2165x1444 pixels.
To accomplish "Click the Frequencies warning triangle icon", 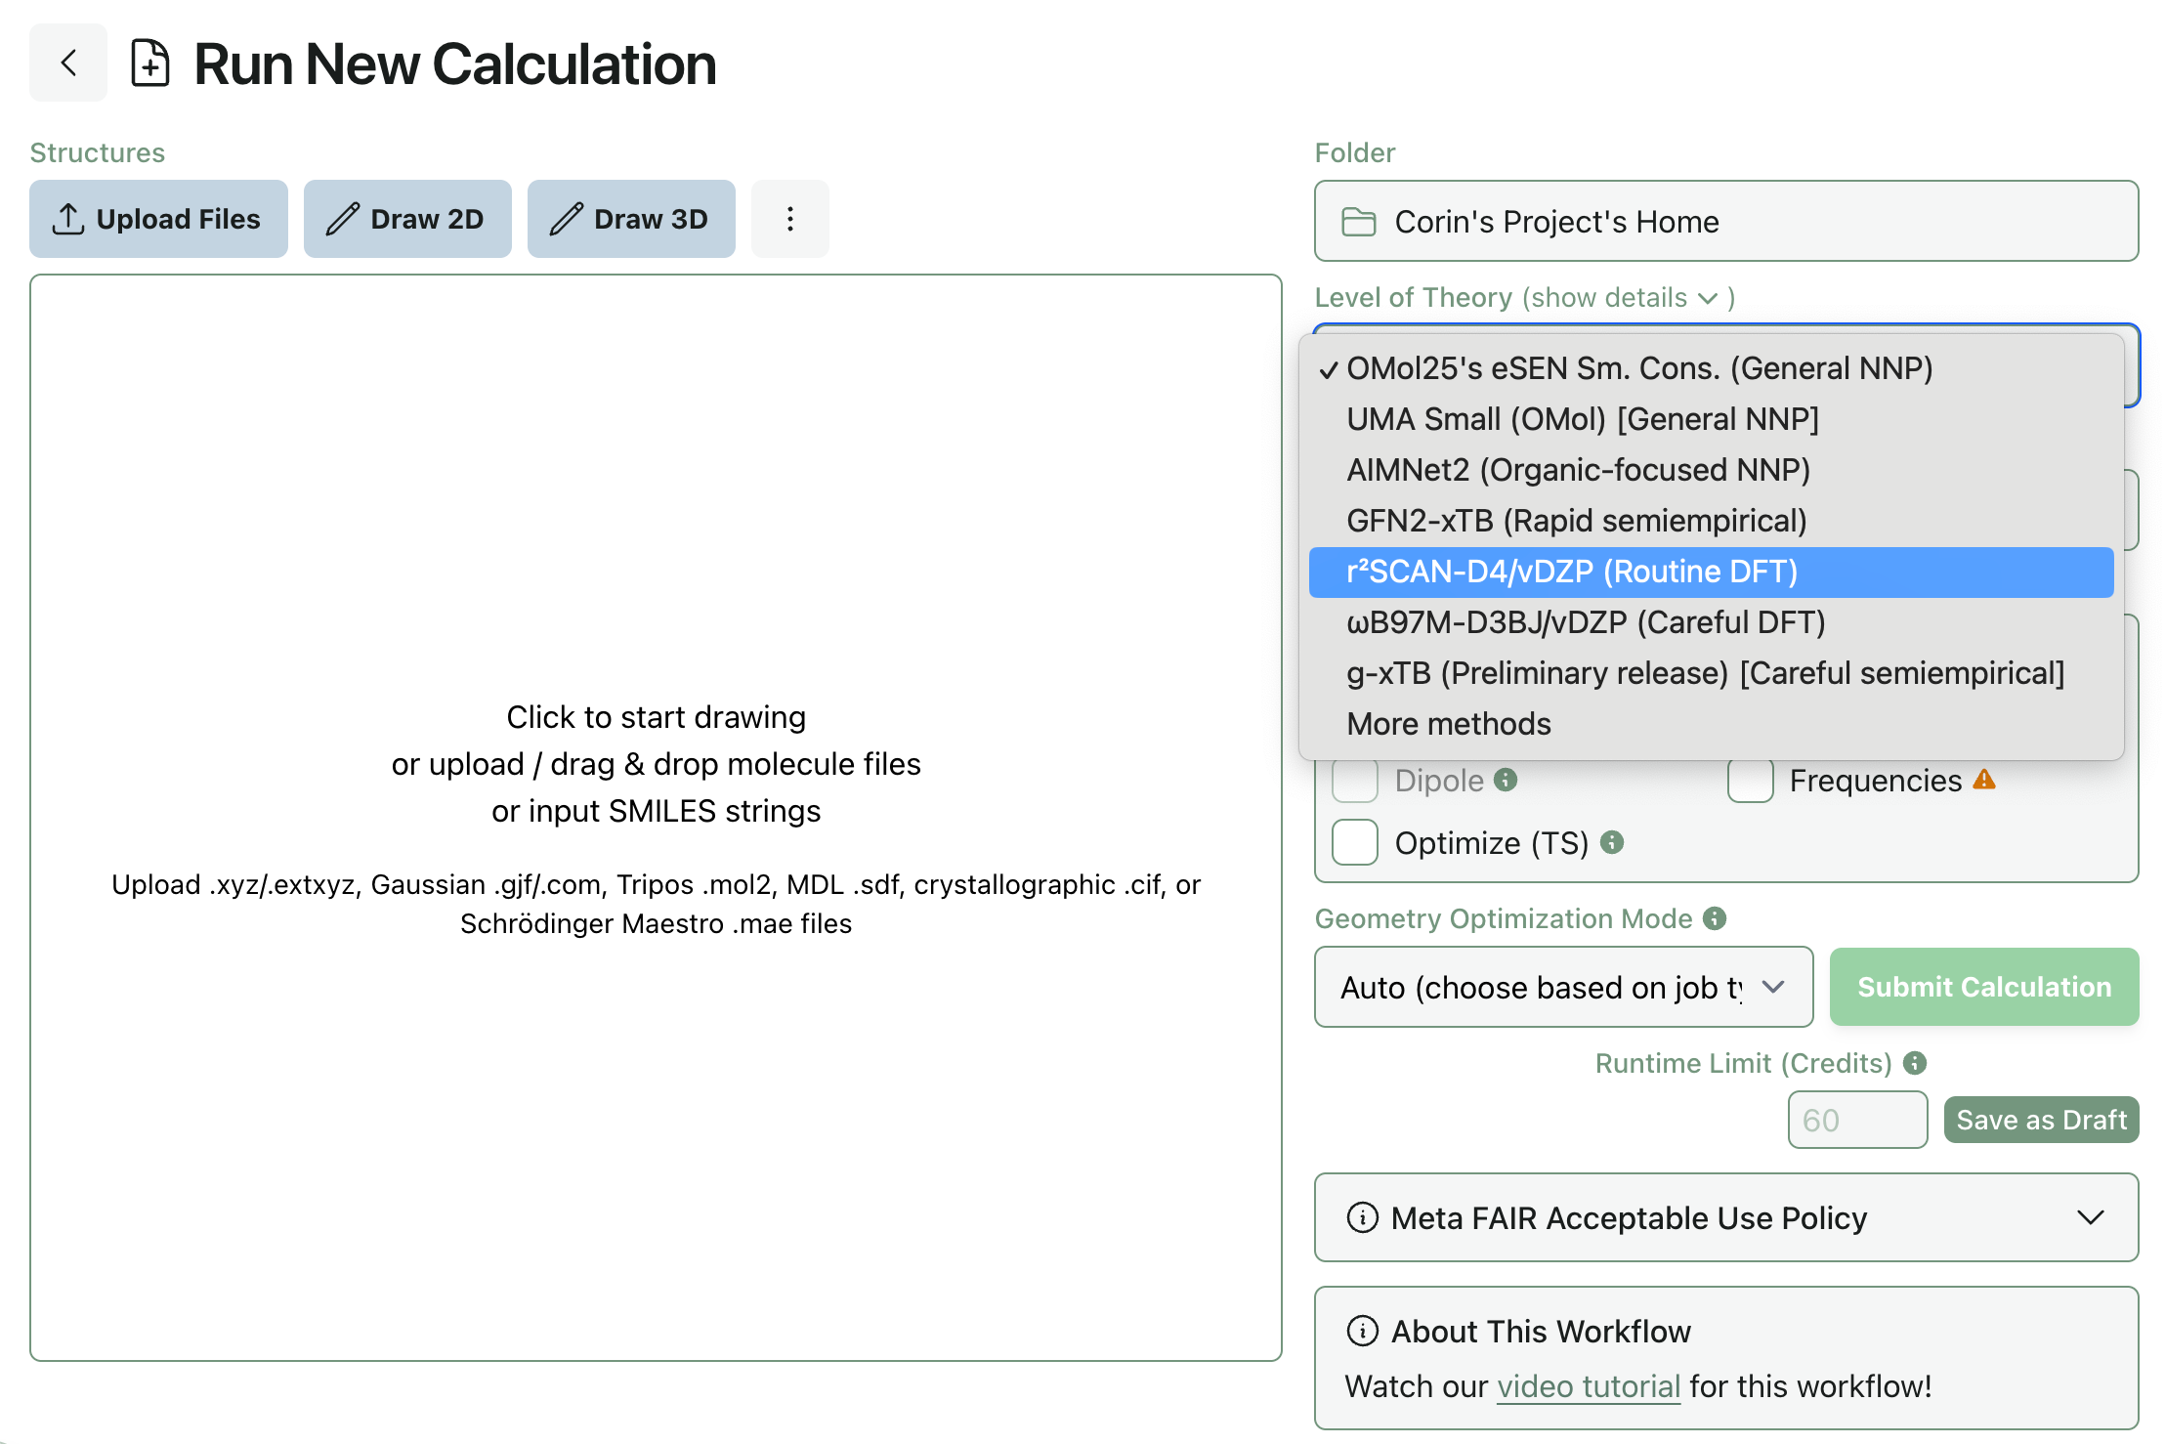I will pyautogui.click(x=1983, y=780).
